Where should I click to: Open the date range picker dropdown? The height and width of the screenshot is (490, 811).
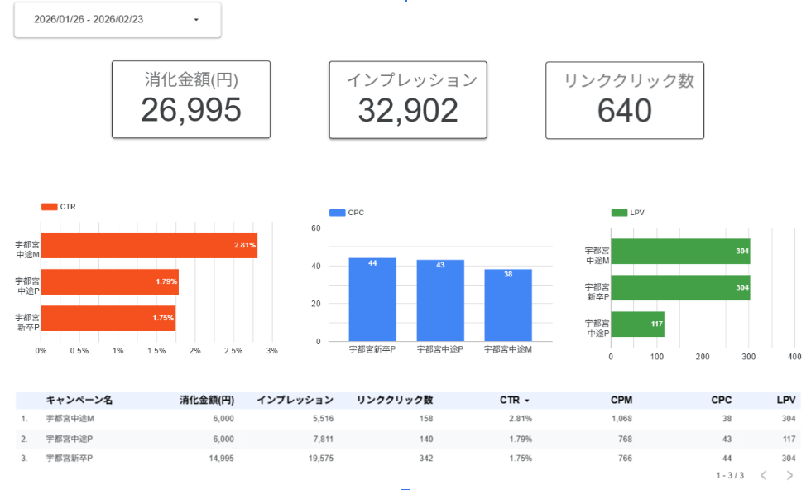[117, 20]
